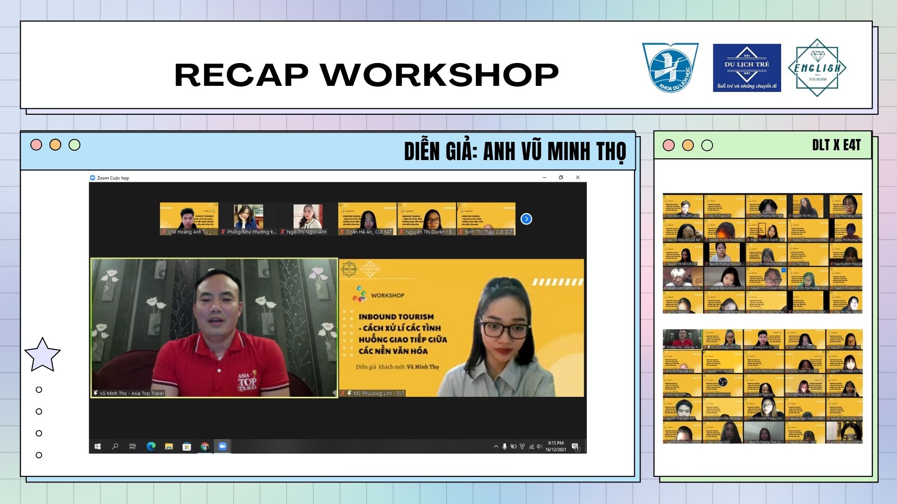This screenshot has width=897, height=504.
Task: Click the Đào Thị Nga_UTS tile in upper grid
Action: [x=725, y=206]
